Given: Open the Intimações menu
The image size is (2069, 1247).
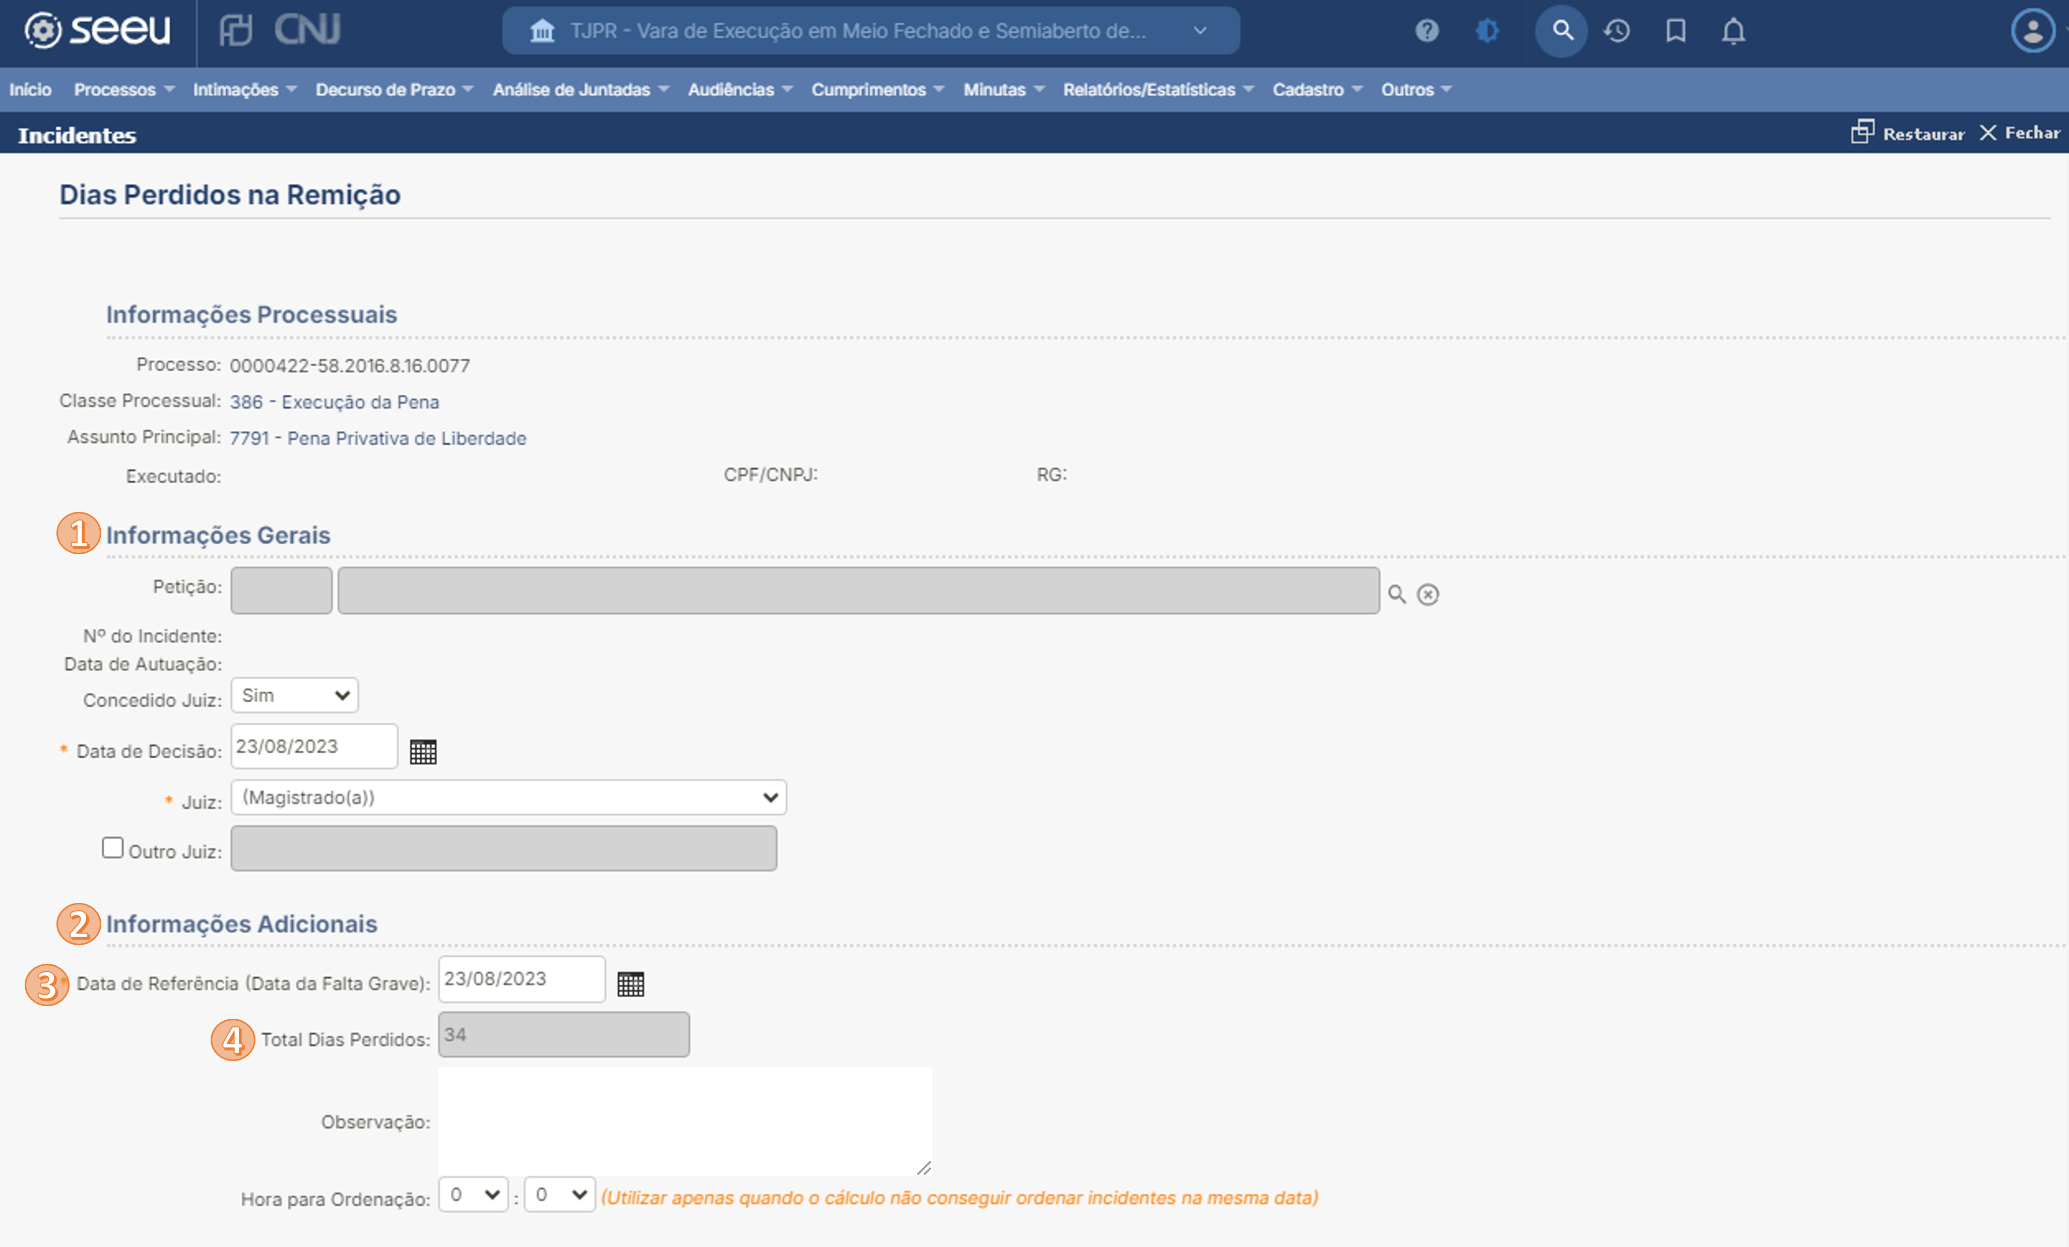Looking at the screenshot, I should (245, 89).
